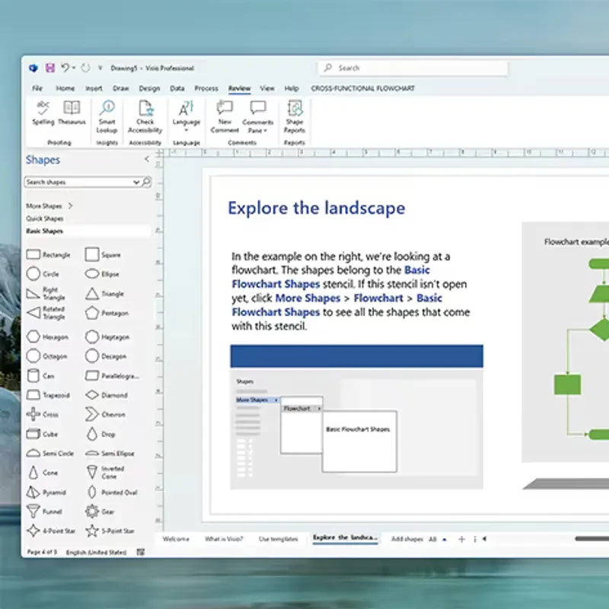Select the Cube shape
The image size is (609, 609).
[x=42, y=434]
